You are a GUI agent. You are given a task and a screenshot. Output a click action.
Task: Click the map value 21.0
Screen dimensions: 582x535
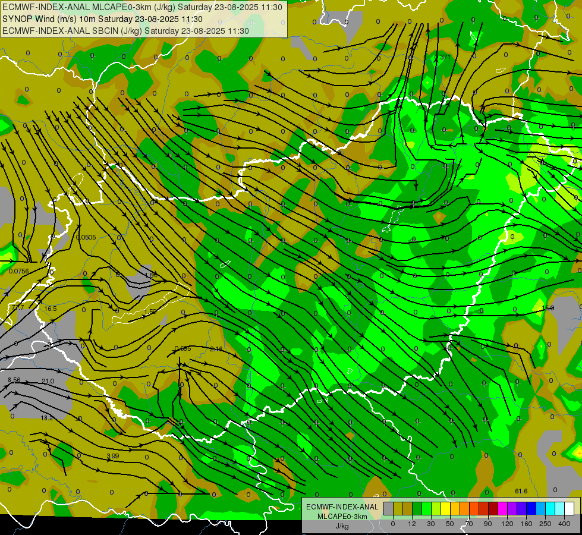pyautogui.click(x=48, y=381)
